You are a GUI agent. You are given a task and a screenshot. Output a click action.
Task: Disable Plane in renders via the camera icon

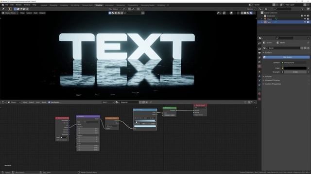click(308, 19)
